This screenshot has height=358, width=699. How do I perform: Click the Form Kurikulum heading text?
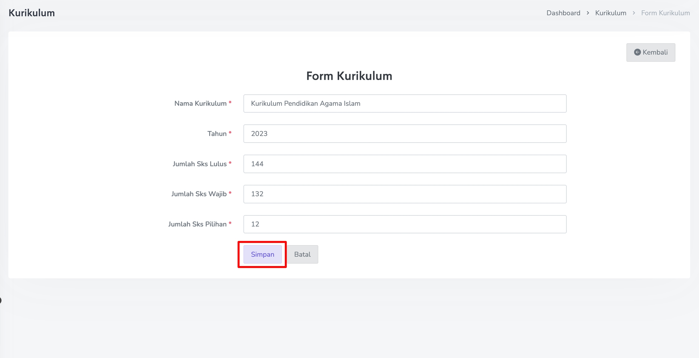click(349, 76)
